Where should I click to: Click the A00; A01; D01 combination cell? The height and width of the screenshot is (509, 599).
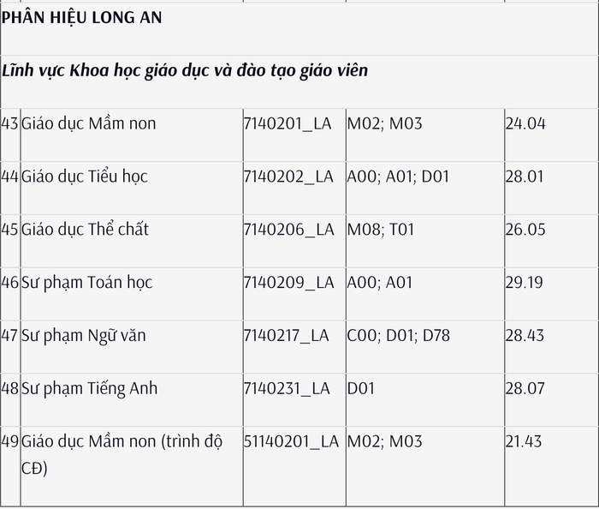398,177
